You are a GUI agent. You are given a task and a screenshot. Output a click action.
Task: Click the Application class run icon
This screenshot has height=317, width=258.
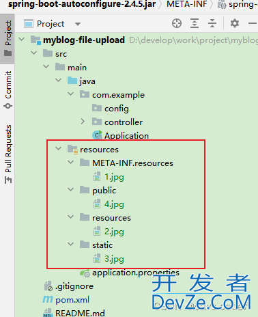pyautogui.click(x=97, y=135)
